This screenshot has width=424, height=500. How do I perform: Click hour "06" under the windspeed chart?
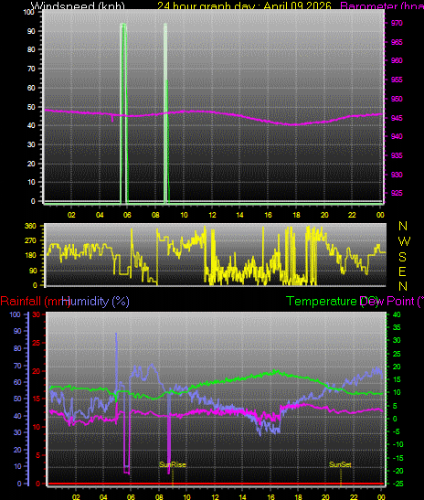[127, 215]
